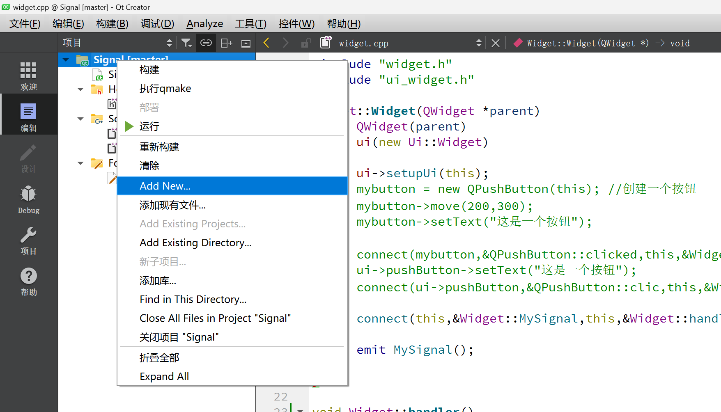Click the file lock icon
The image size is (721, 412).
coord(305,43)
